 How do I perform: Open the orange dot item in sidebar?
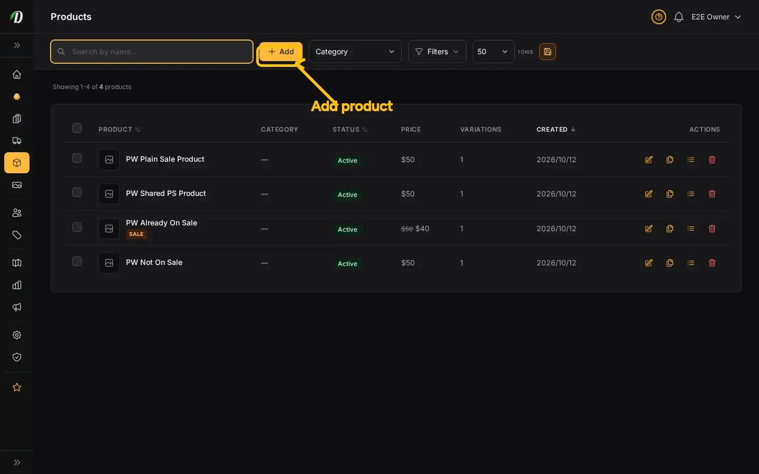17,96
